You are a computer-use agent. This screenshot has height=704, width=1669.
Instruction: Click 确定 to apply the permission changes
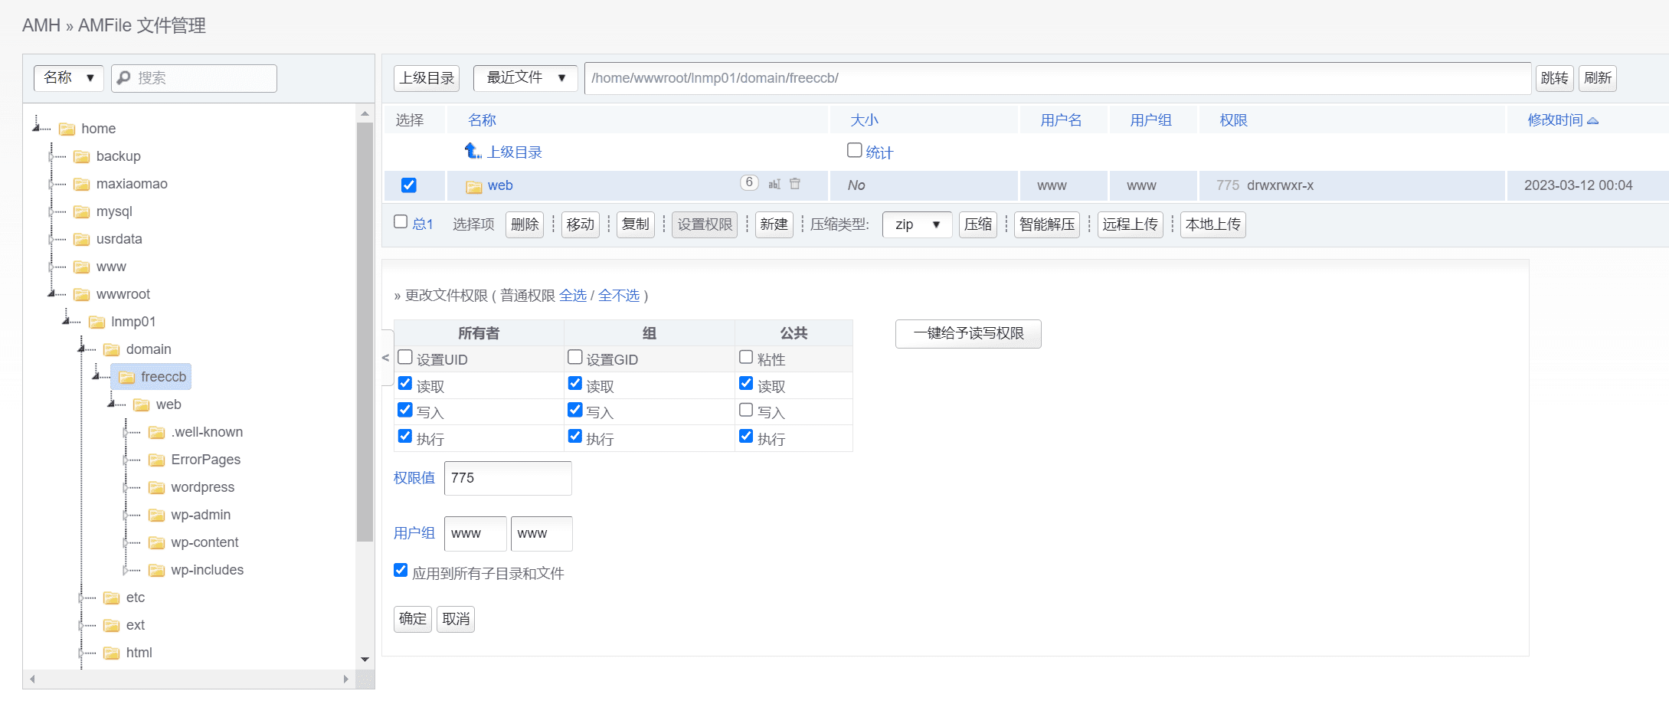[412, 618]
